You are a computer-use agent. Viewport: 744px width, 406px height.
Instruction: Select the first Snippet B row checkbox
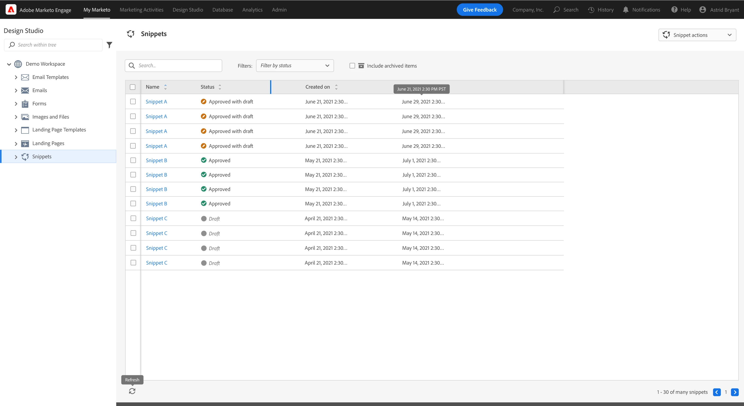pyautogui.click(x=133, y=160)
